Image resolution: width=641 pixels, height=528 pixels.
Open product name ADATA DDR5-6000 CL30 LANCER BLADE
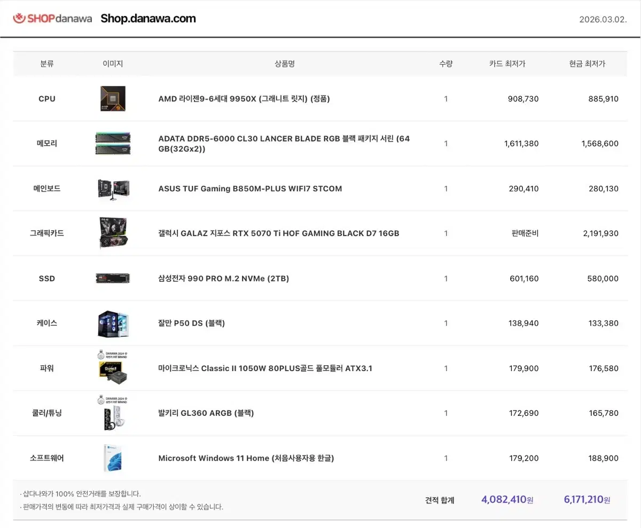pos(284,144)
